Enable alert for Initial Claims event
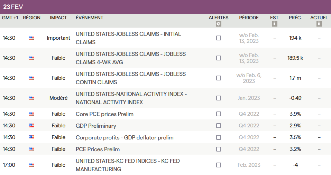This screenshot has width=331, height=175. [219, 38]
